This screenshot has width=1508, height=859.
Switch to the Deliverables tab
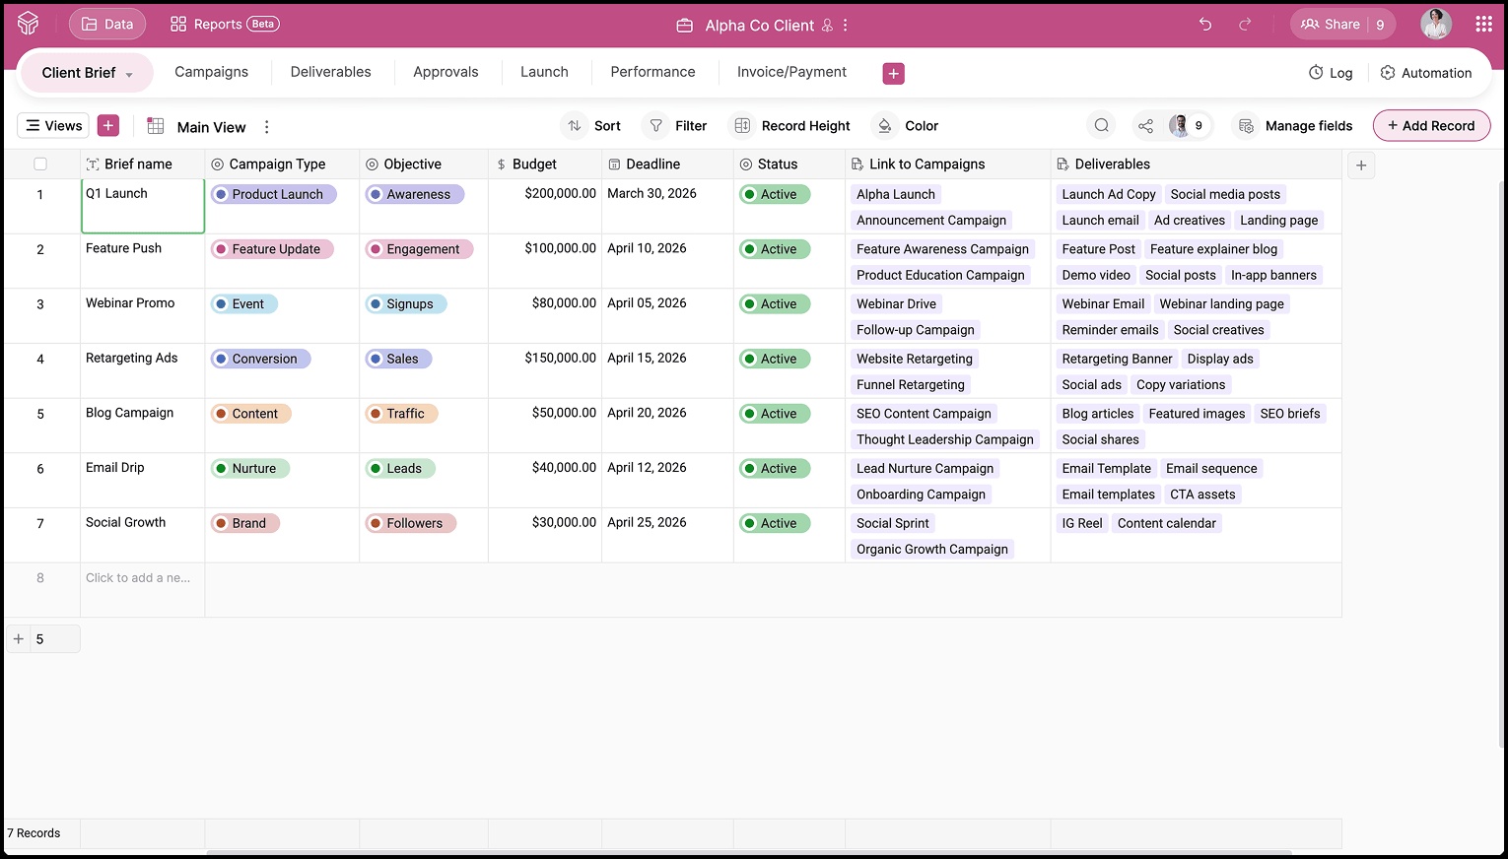pyautogui.click(x=331, y=72)
